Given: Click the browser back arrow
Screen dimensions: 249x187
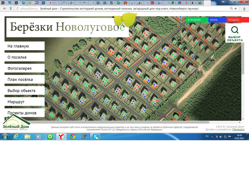Looking at the screenshot, I should 4,9.
